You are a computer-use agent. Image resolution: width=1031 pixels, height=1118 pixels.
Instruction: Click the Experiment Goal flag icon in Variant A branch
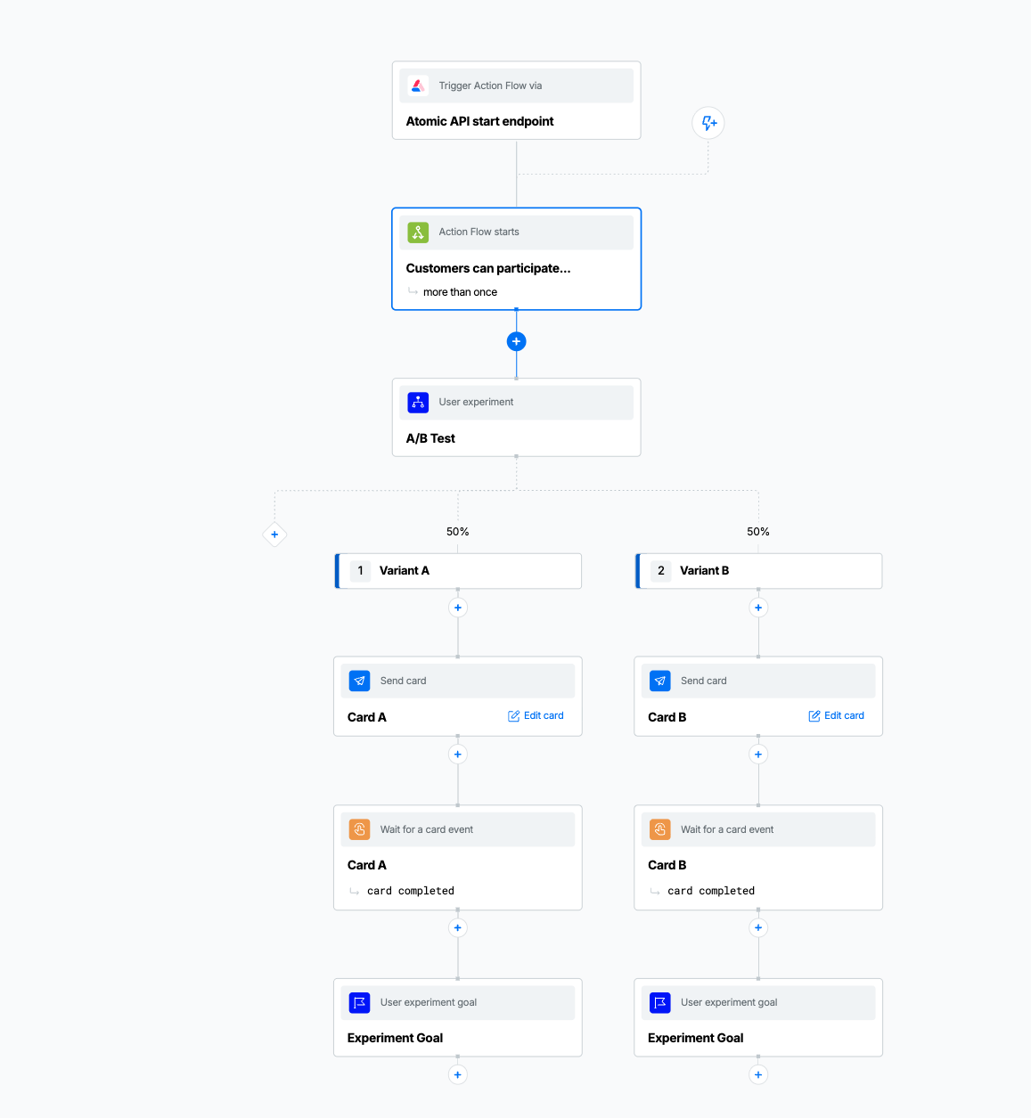[359, 1002]
